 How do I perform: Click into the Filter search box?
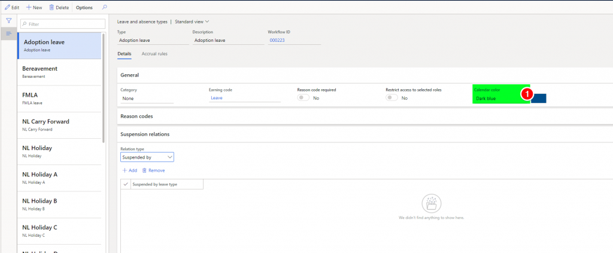[x=63, y=24]
